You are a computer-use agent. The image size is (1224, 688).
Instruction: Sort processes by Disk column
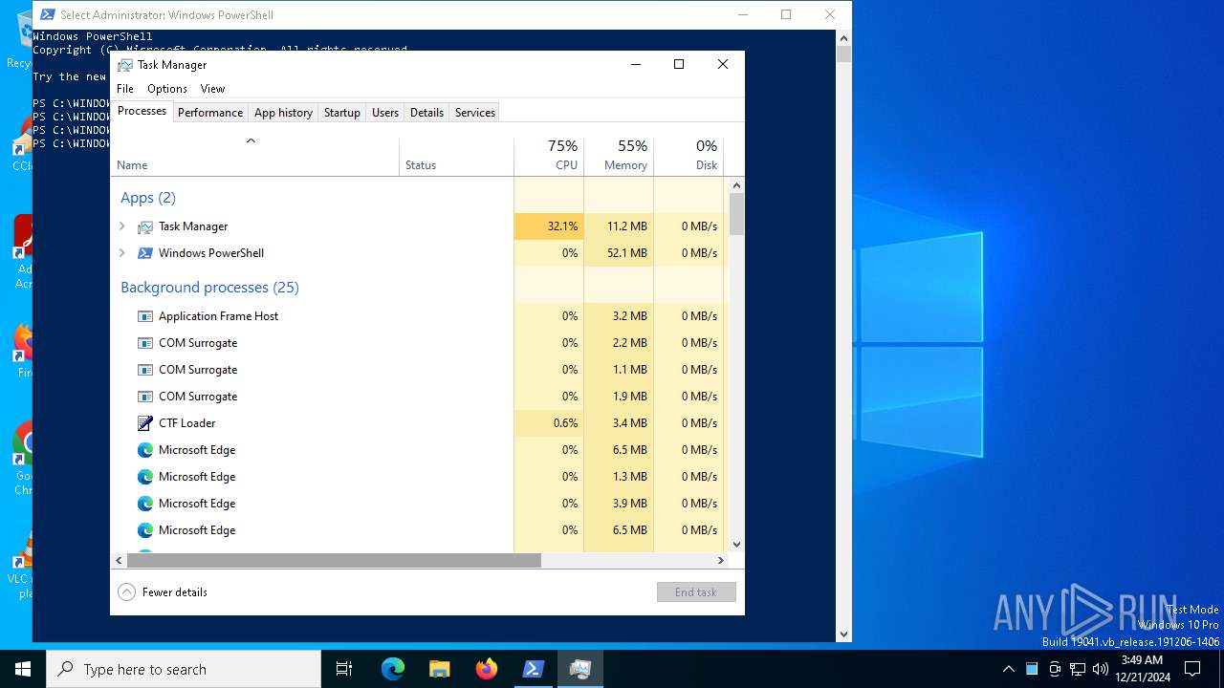click(688, 156)
